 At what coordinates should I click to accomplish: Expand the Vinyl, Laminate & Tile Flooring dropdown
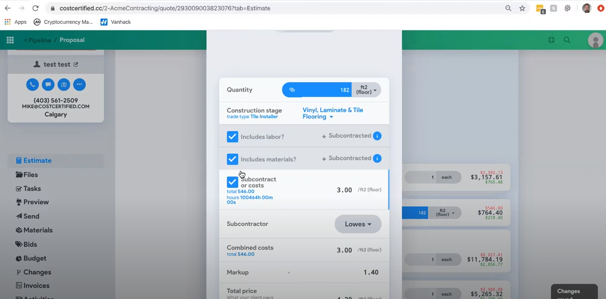[332, 113]
